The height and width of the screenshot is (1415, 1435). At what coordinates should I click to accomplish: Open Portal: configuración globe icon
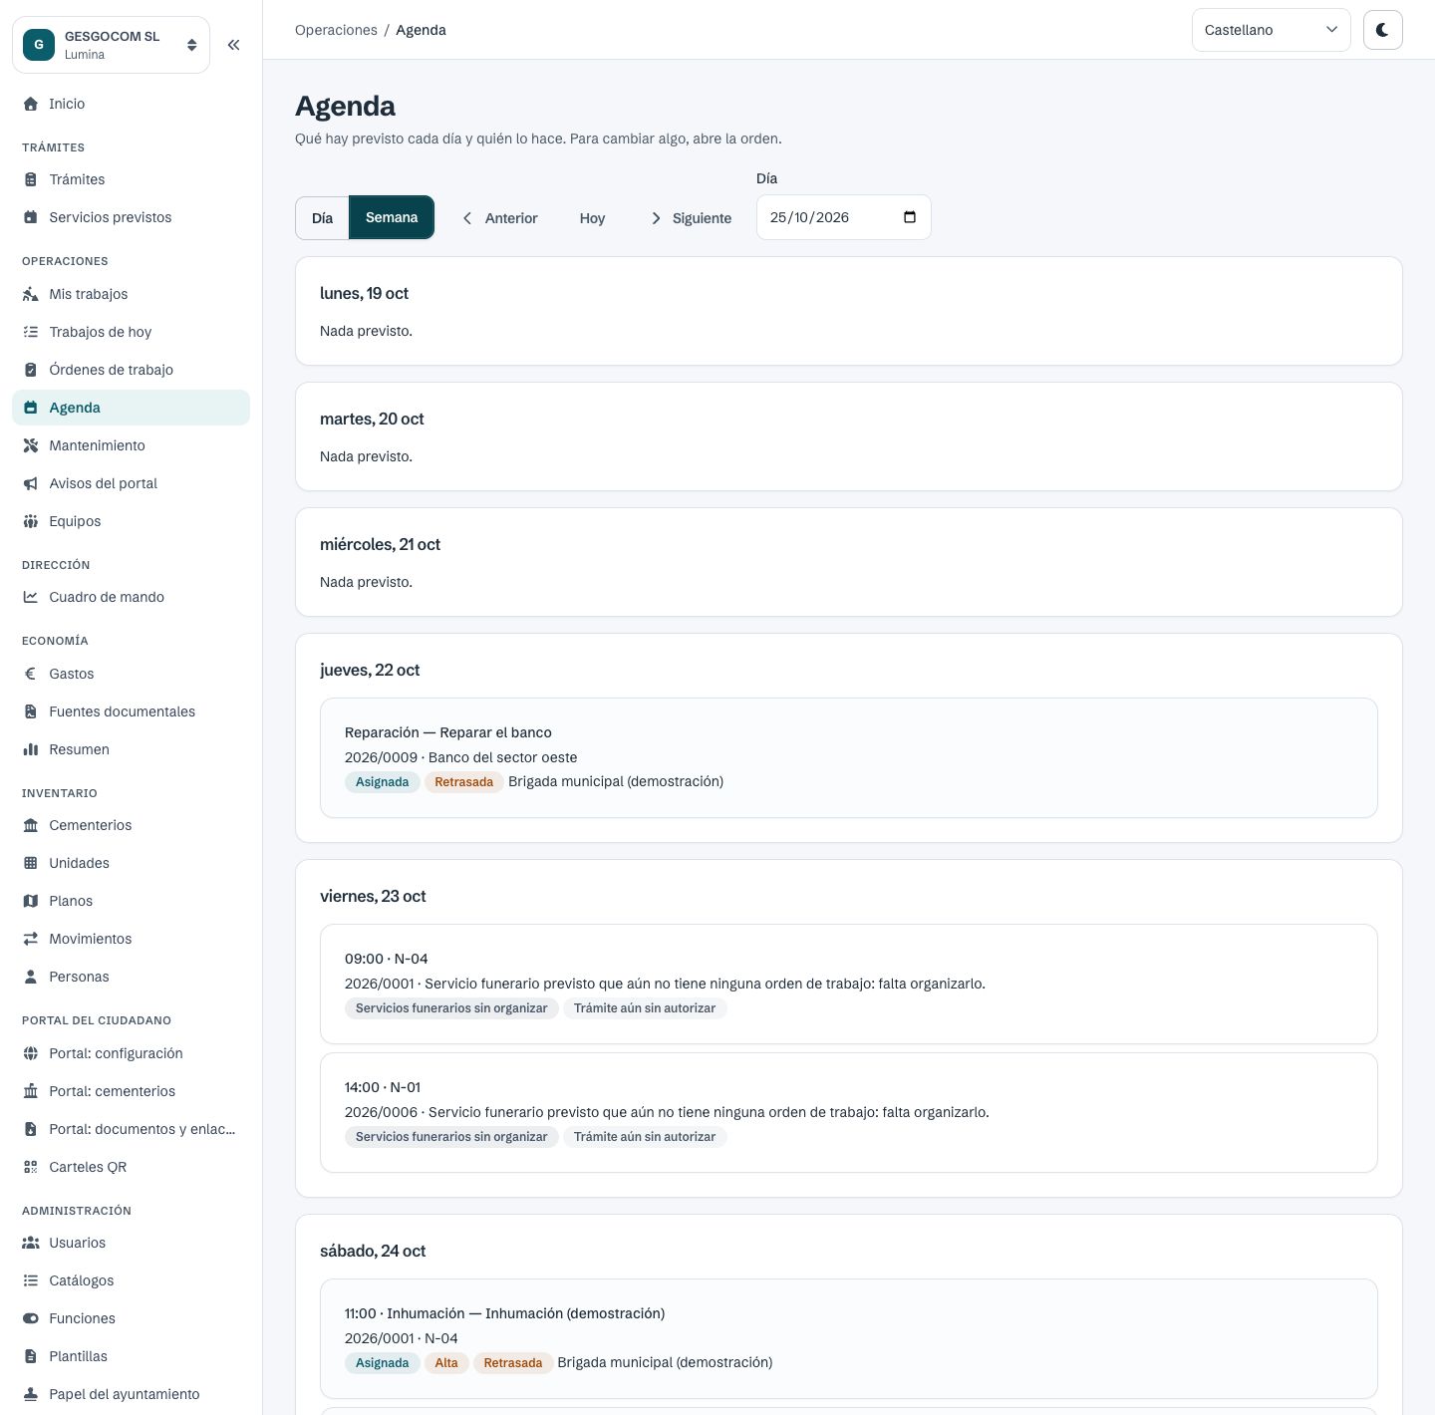click(31, 1053)
